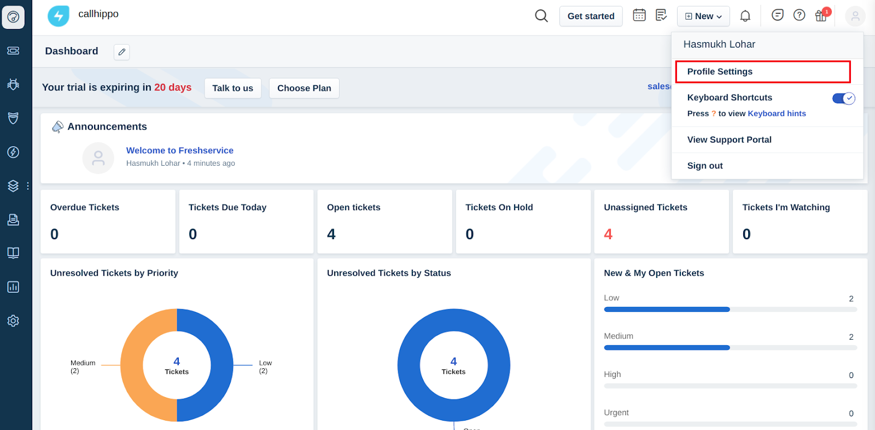Click the Urgent priority label
This screenshot has width=875, height=430.
616,412
